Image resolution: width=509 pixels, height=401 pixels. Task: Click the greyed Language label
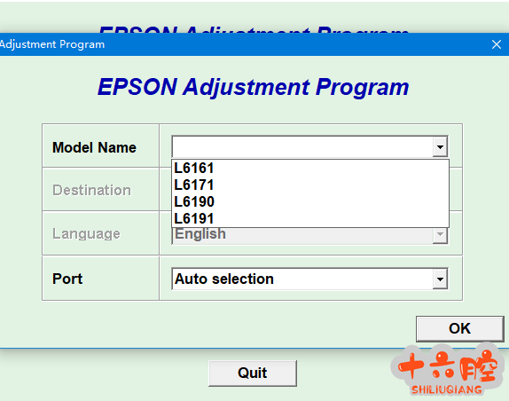pos(86,234)
